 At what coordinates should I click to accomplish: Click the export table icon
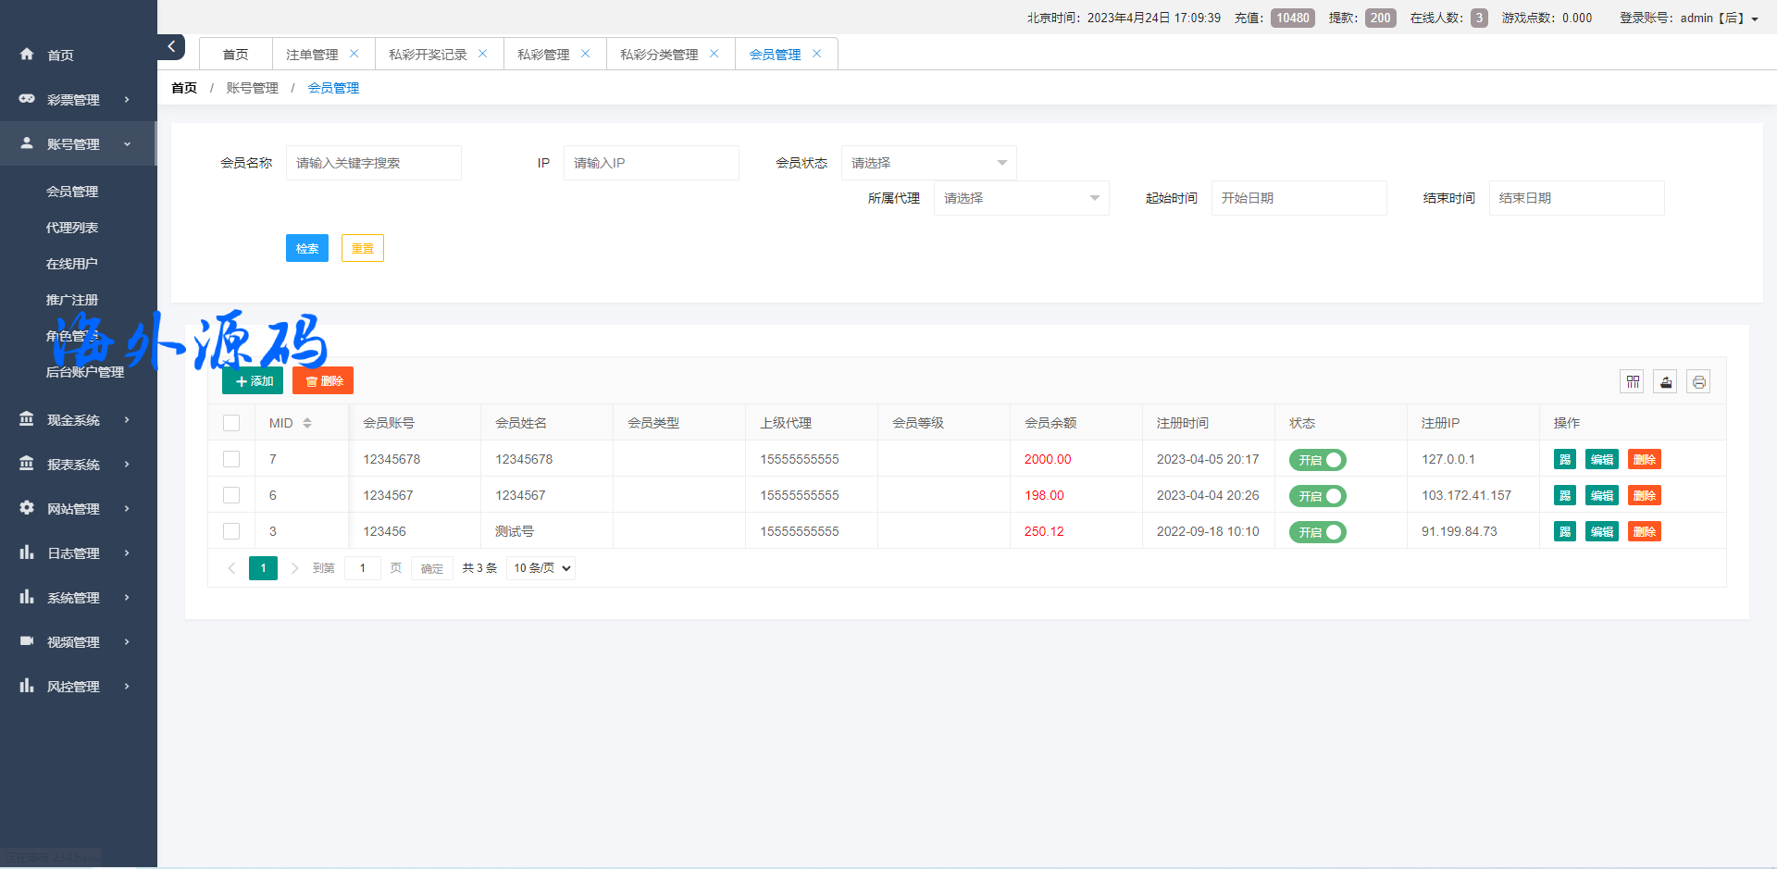1665,381
